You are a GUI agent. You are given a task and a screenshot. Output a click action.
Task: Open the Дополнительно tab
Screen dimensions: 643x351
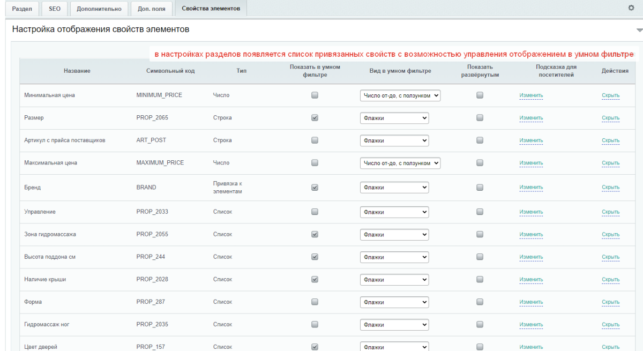pyautogui.click(x=99, y=9)
